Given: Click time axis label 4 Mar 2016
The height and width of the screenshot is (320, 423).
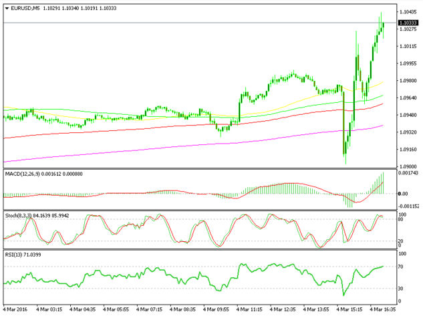Looking at the screenshot, I should pyautogui.click(x=15, y=309).
